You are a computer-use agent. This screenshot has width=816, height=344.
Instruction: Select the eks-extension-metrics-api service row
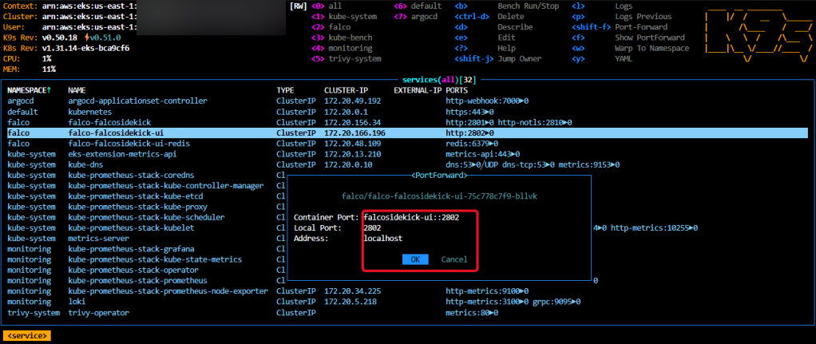[407, 154]
